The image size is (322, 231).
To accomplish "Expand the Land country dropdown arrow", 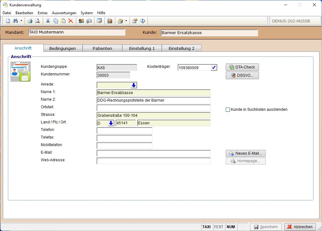I will 111,123.
